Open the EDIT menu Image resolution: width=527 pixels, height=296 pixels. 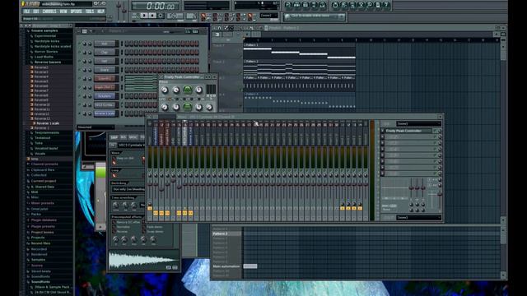coord(36,12)
